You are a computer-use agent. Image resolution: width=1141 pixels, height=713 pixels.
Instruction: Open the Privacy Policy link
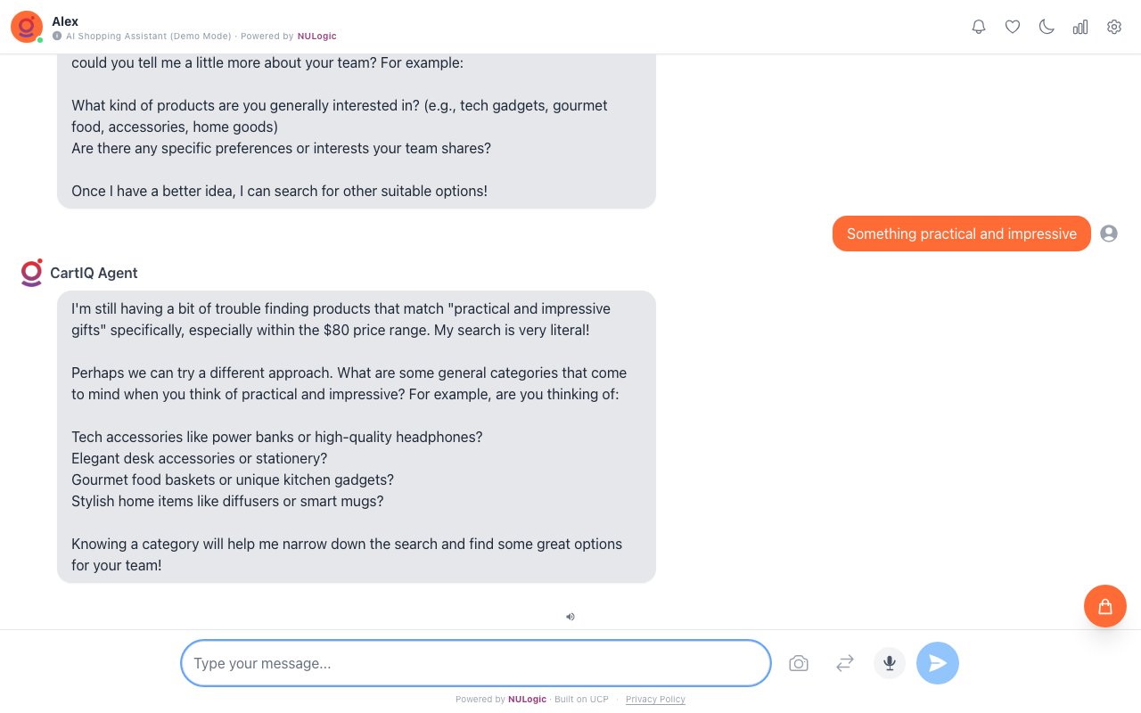[655, 700]
